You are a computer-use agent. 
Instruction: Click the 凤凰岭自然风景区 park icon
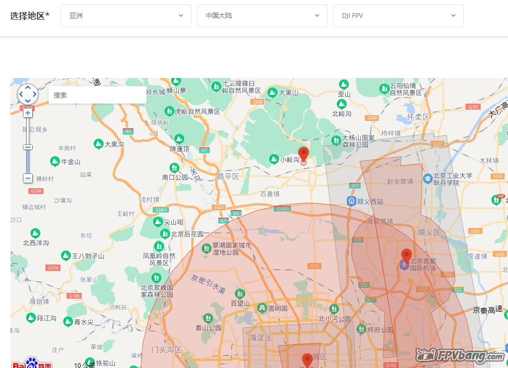pyautogui.click(x=159, y=246)
